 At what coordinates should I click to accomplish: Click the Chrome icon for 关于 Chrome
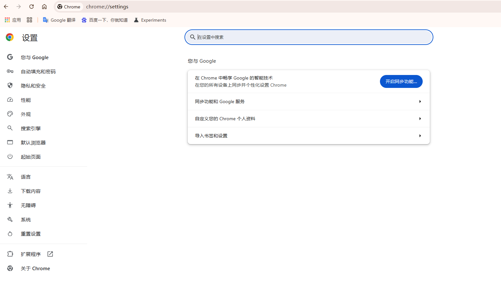point(10,268)
